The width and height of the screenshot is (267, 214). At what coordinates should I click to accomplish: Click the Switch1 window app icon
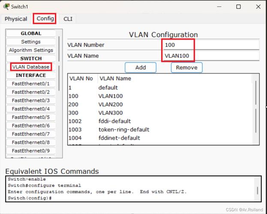tap(6, 7)
